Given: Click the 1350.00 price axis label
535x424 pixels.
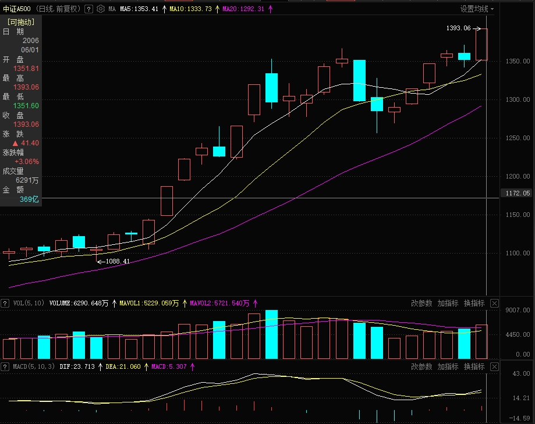Looking at the screenshot, I should [x=518, y=61].
